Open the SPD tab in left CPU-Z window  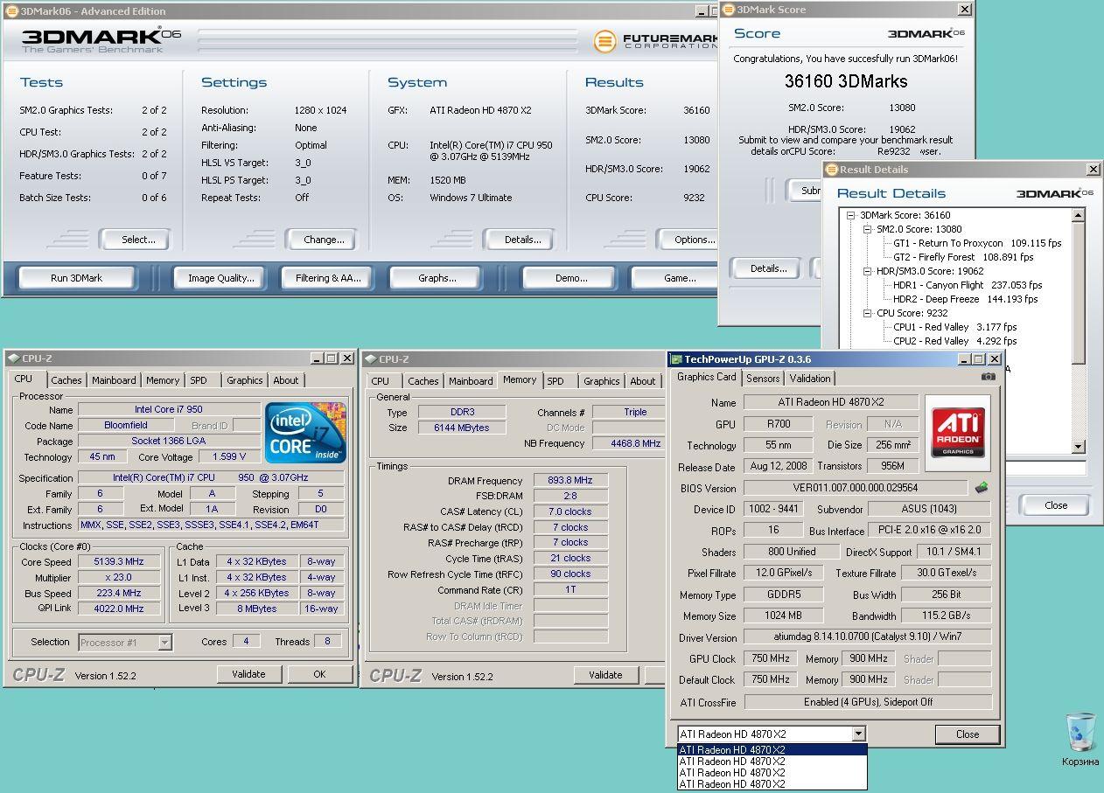pos(199,380)
